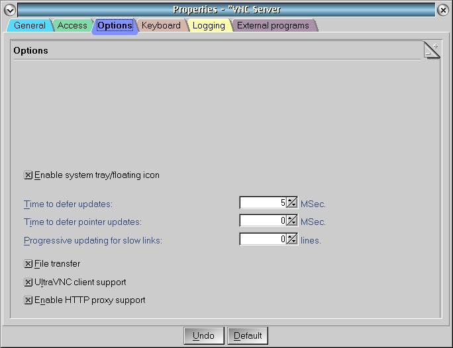This screenshot has height=348, width=453.
Task: Open the window menu arrow in title bar
Action: coord(9,10)
